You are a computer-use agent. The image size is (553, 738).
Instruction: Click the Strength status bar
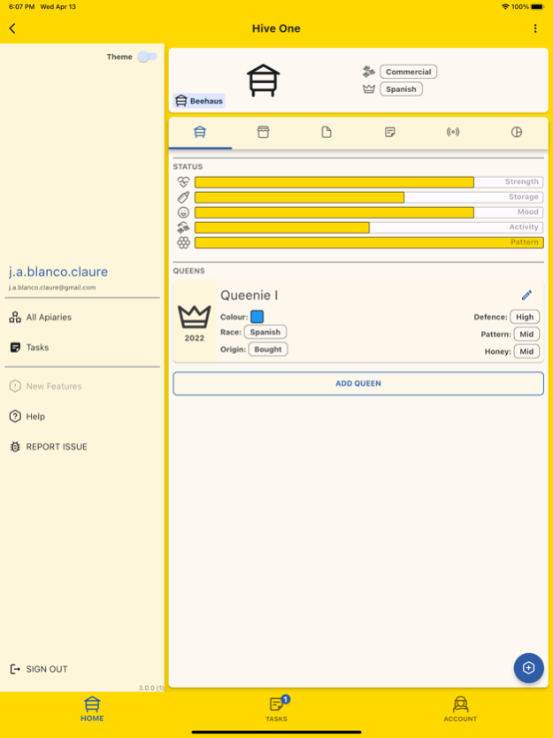369,181
